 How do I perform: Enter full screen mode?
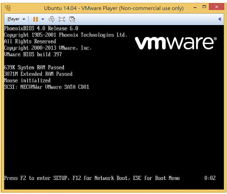click(62, 19)
